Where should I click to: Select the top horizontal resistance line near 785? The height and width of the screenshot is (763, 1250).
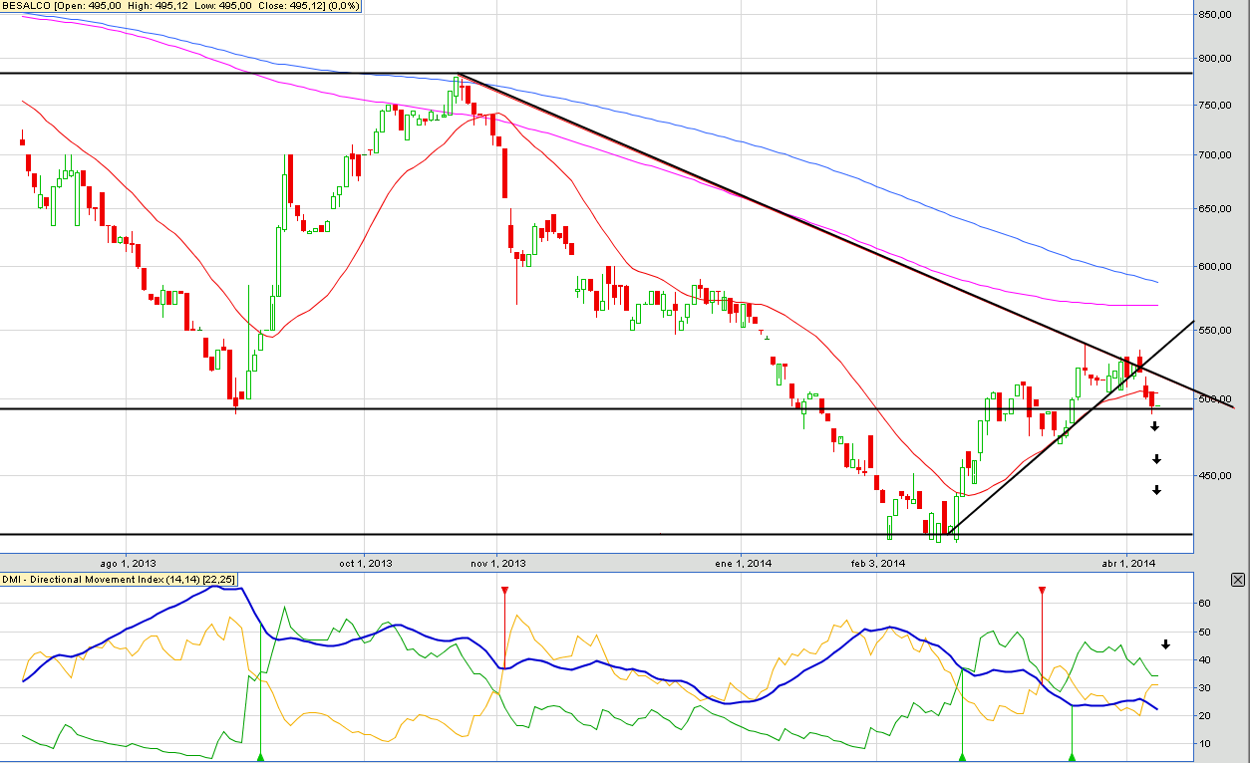point(596,74)
